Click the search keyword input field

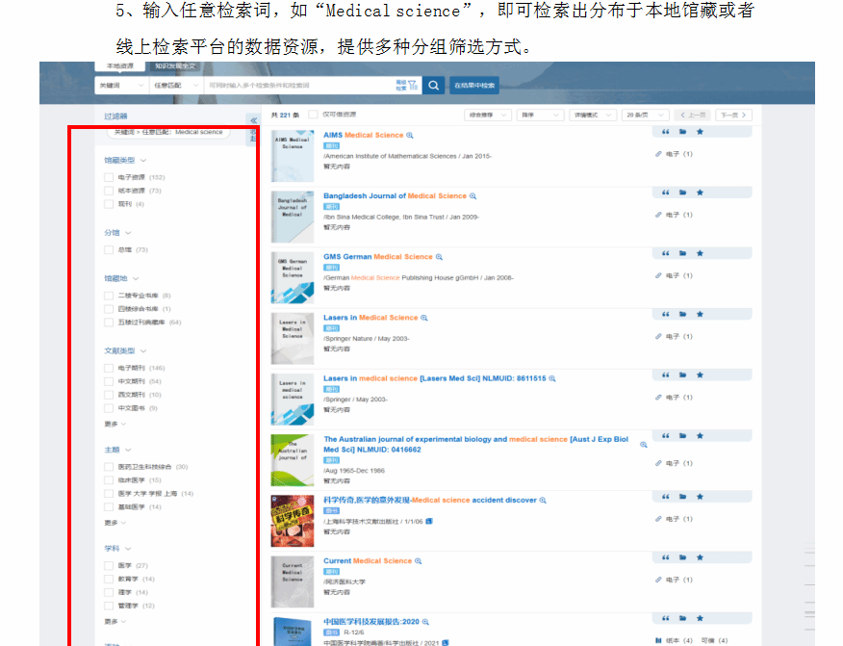[298, 86]
